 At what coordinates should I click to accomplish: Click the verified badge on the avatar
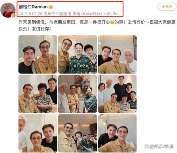click(14, 15)
